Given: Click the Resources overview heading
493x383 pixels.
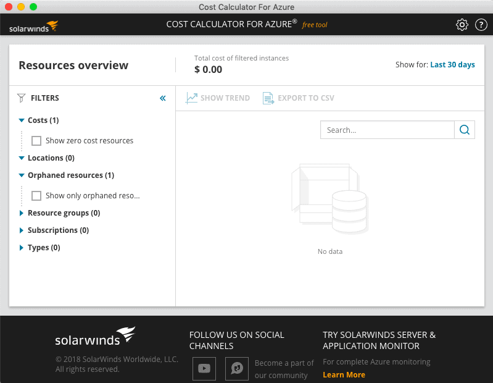Looking at the screenshot, I should click(73, 65).
